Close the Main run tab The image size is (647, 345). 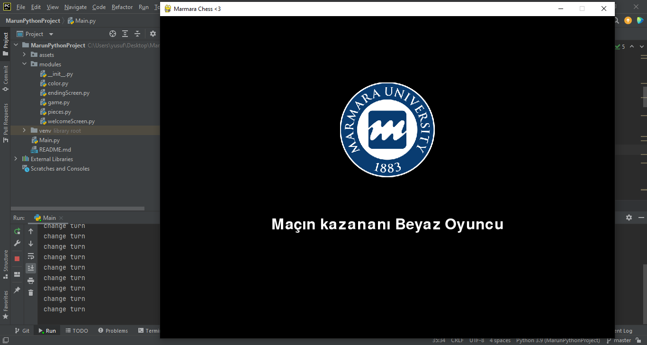61,218
